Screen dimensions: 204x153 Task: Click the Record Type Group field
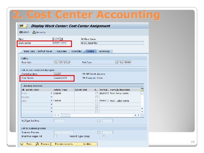(x=104, y=136)
